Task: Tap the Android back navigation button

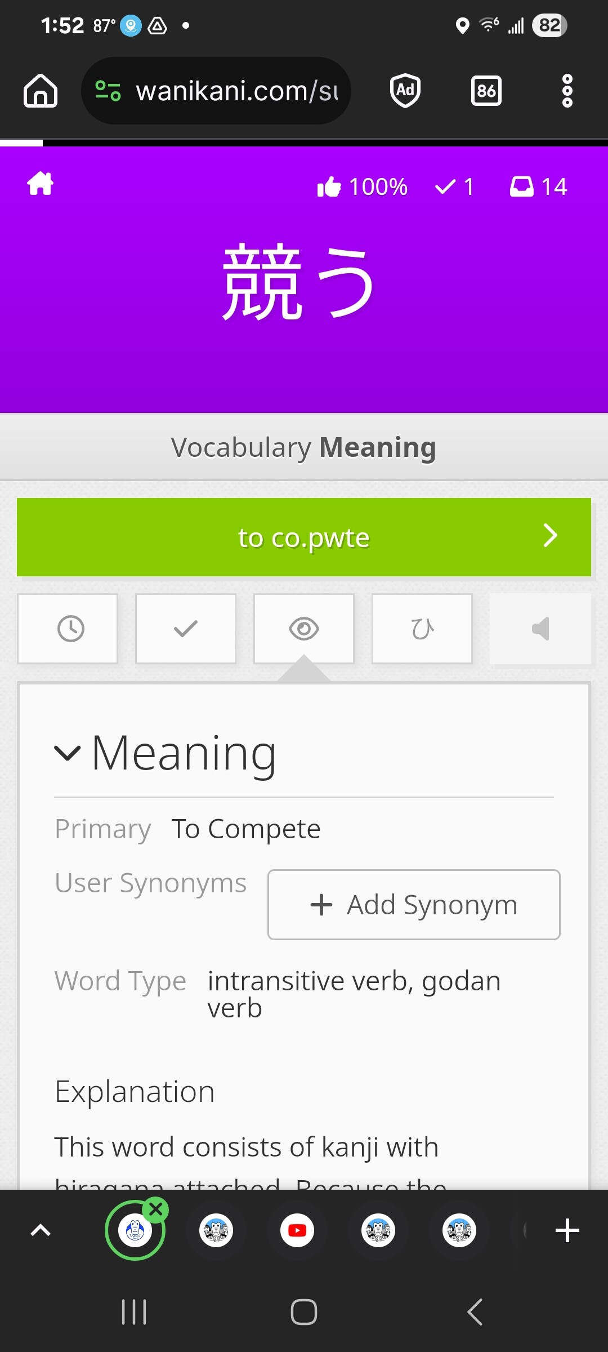Action: point(475,1312)
